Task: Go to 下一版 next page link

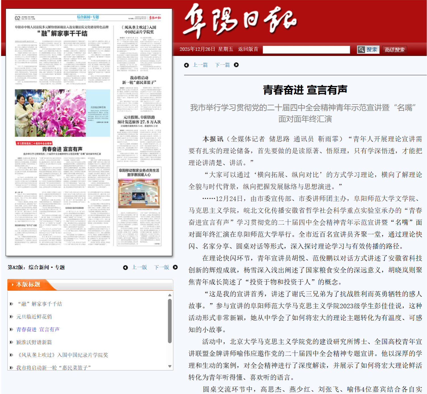Action: [162, 267]
